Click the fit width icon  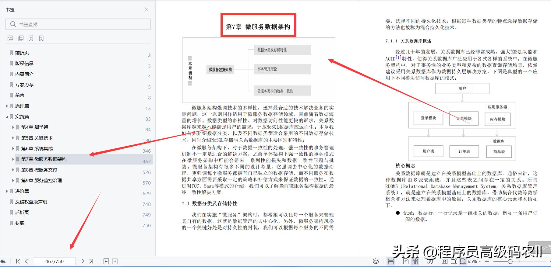[463, 262]
